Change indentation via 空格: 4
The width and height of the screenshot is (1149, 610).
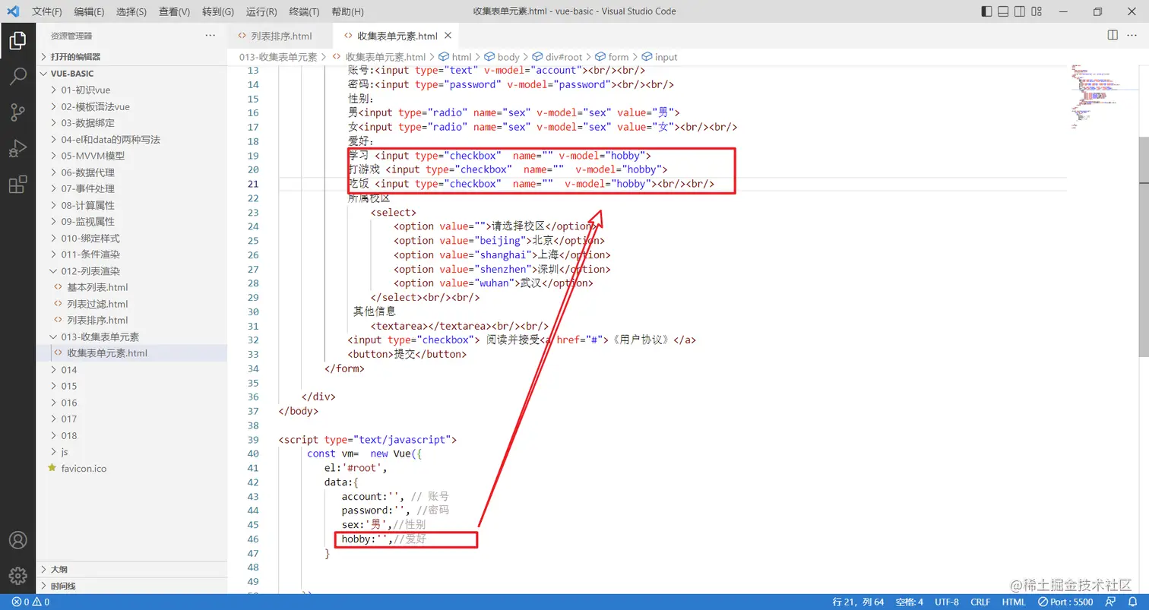tap(910, 602)
